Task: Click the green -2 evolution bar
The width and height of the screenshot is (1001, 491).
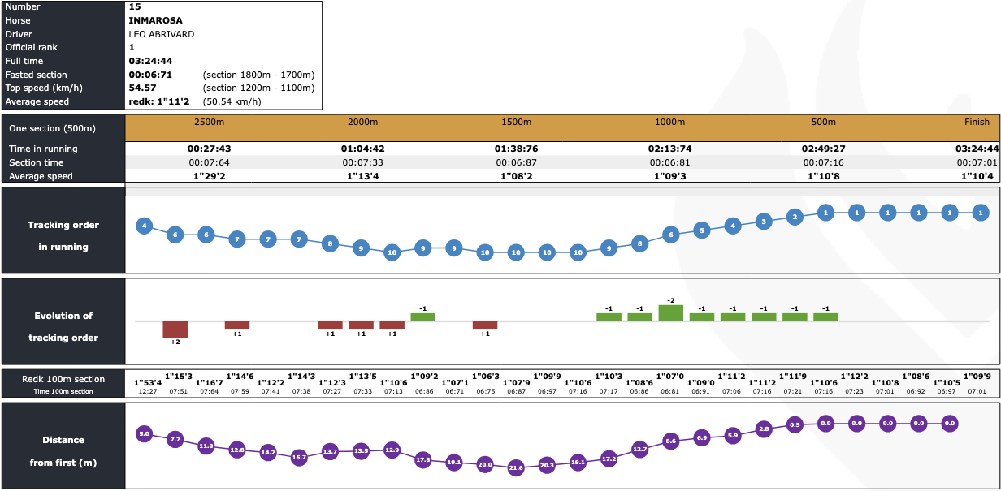Action: pos(670,312)
